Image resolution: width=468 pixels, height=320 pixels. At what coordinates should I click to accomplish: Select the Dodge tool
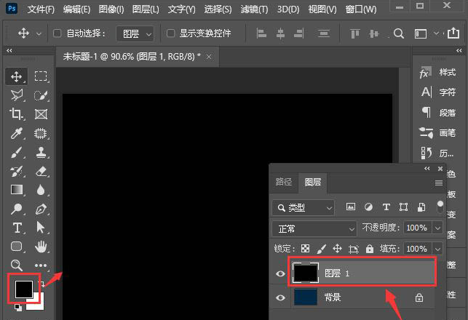pos(17,209)
